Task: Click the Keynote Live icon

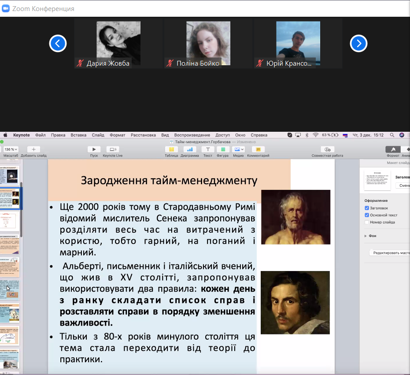Action: pyautogui.click(x=113, y=149)
